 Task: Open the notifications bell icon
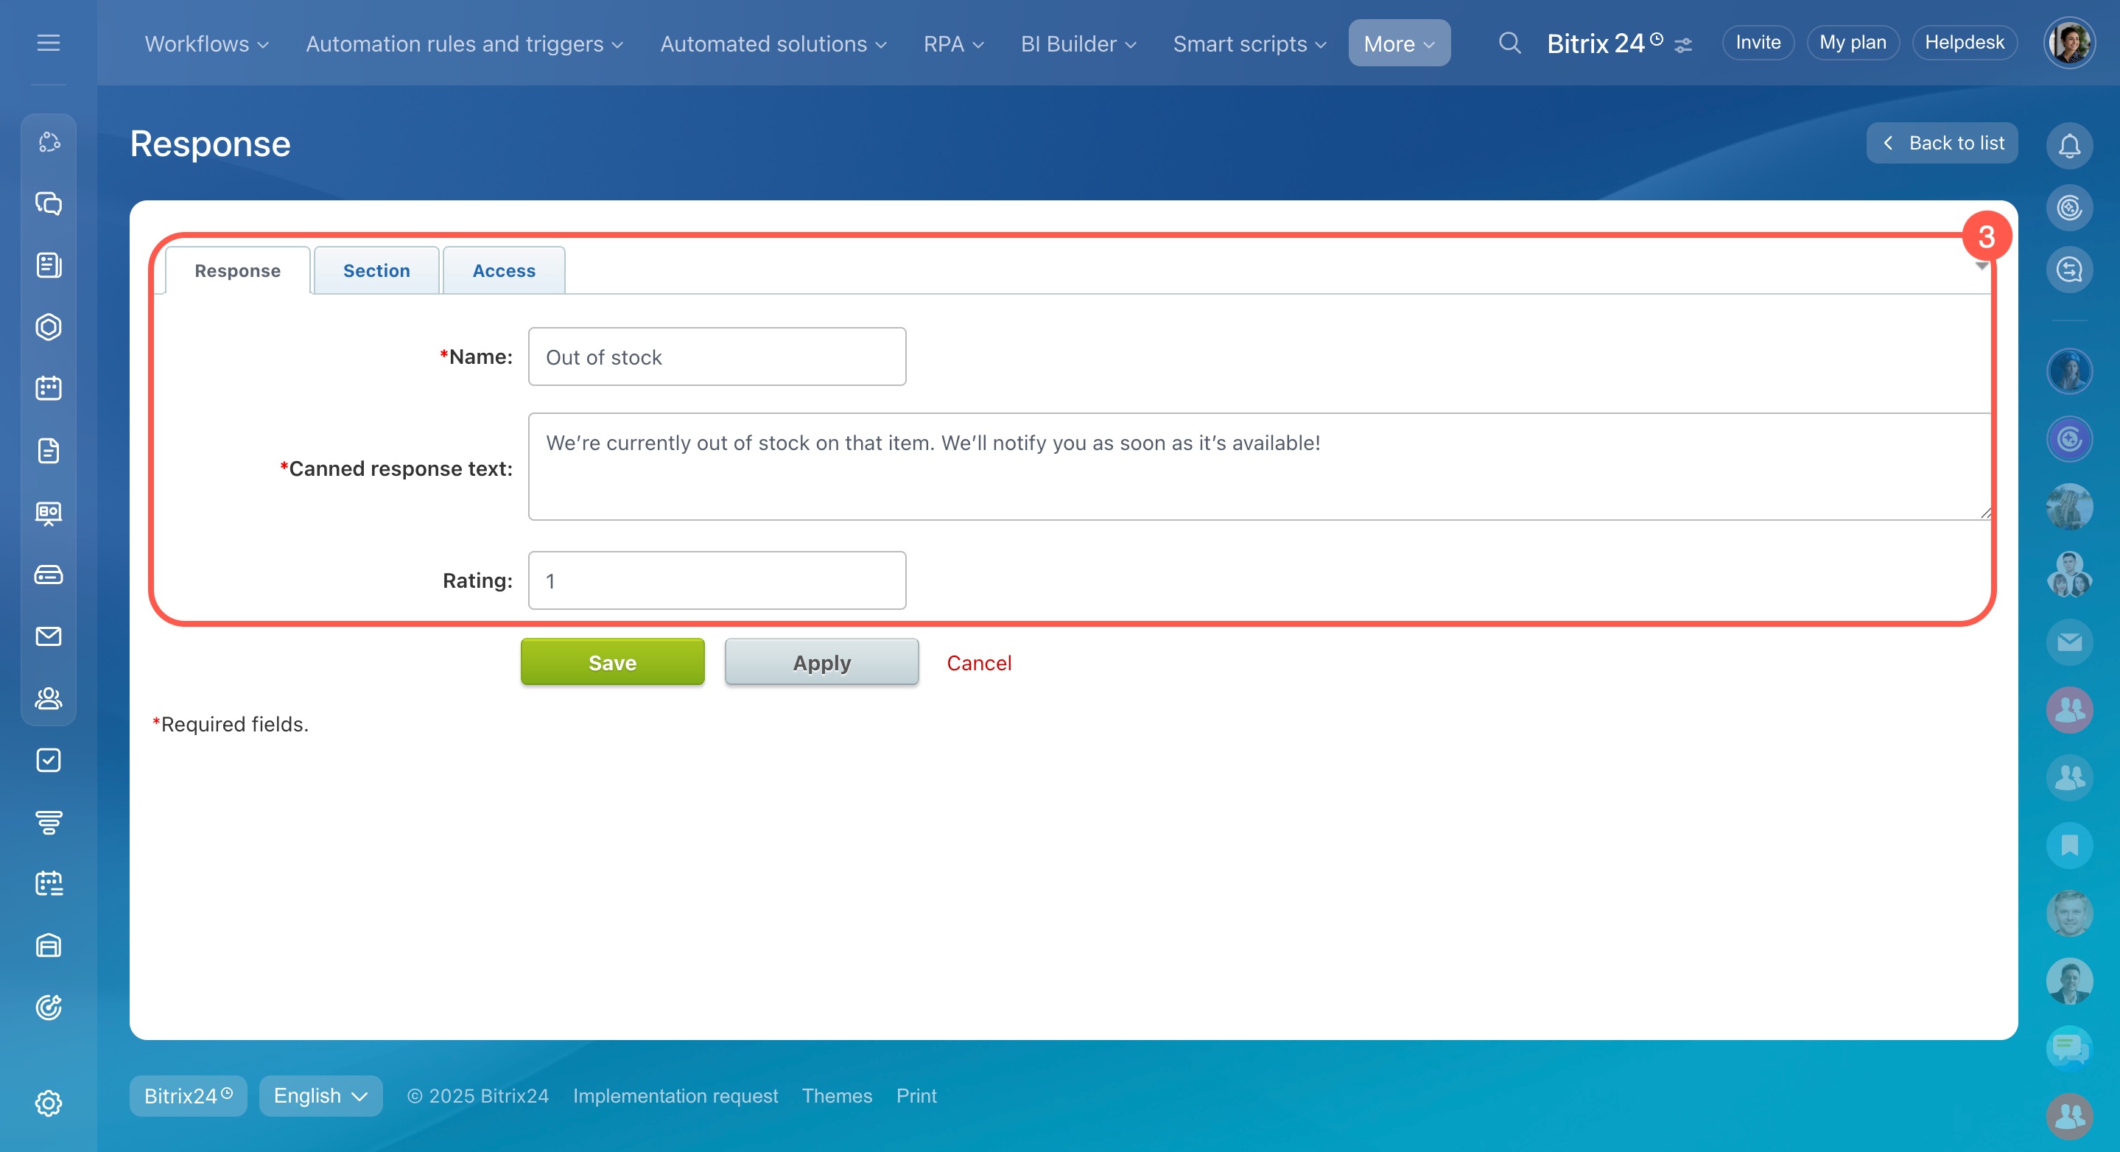[2069, 146]
